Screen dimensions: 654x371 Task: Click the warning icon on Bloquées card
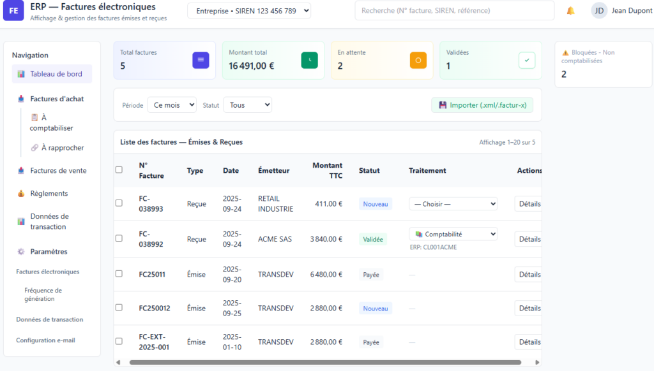565,53
